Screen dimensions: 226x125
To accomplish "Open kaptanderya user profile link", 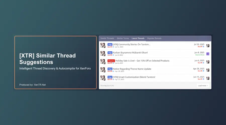I will point(200,55).
